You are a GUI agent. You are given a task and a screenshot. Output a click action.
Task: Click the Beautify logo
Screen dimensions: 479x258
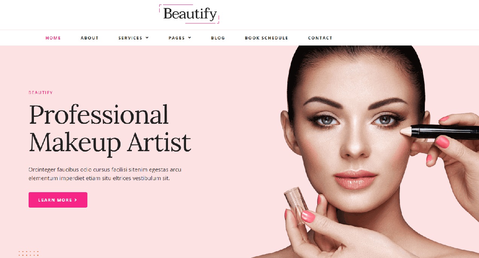pos(189,14)
